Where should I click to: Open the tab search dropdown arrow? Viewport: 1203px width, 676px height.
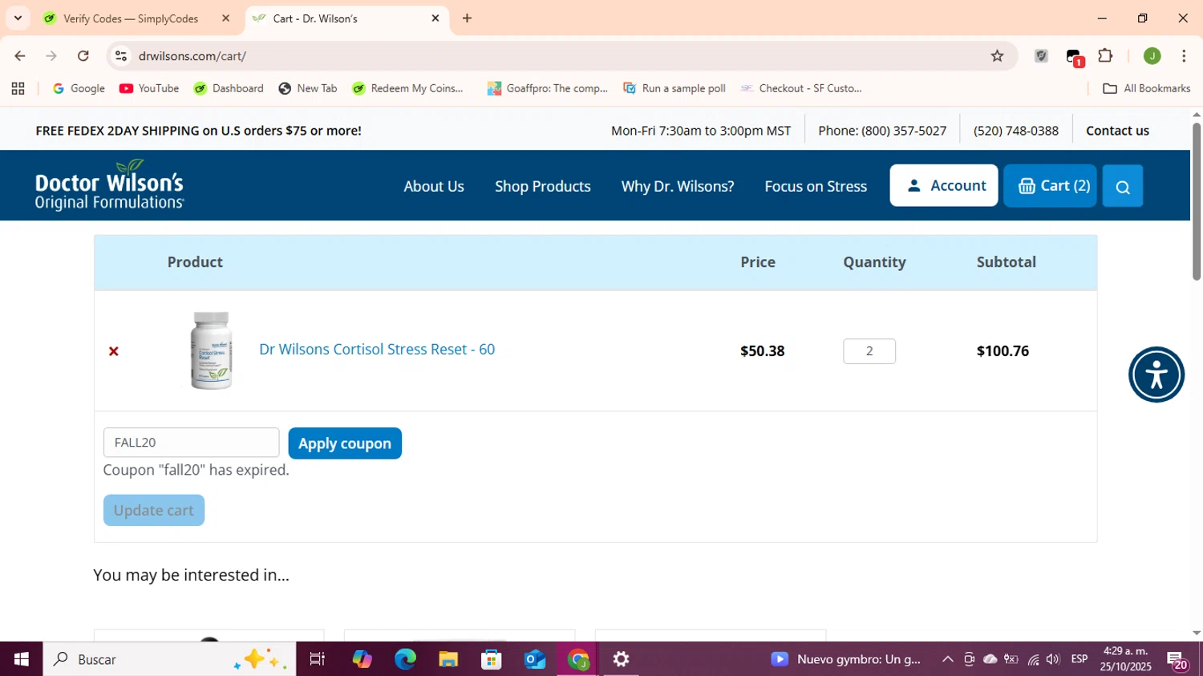point(18,18)
